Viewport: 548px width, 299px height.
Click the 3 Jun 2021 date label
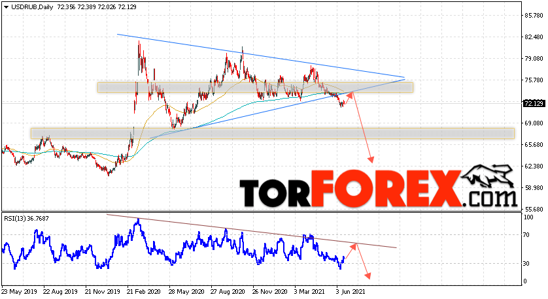click(351, 291)
